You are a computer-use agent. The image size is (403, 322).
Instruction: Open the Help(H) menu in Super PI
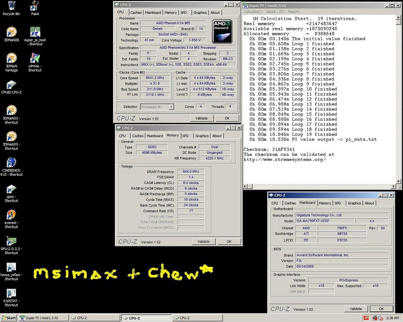click(294, 12)
